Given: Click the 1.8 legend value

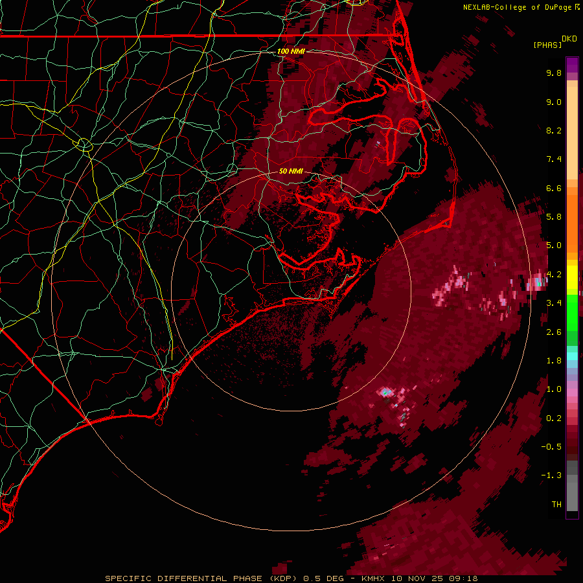Looking at the screenshot, I should tap(554, 361).
